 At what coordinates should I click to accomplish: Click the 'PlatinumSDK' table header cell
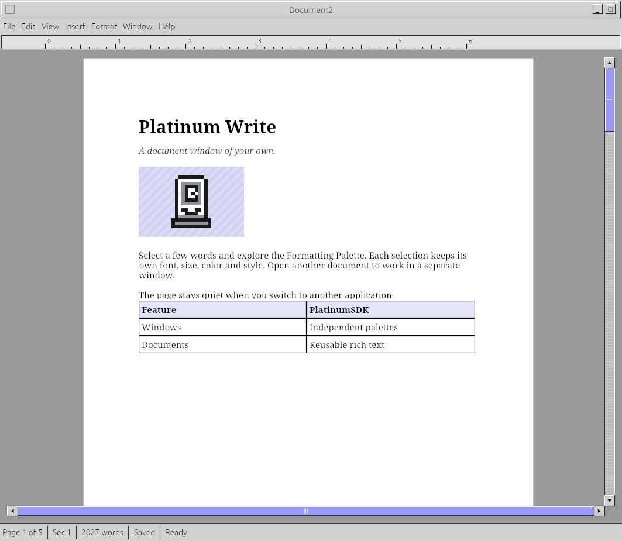tap(390, 310)
